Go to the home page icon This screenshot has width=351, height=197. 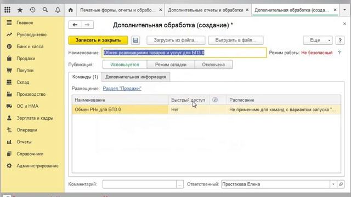(x=71, y=10)
